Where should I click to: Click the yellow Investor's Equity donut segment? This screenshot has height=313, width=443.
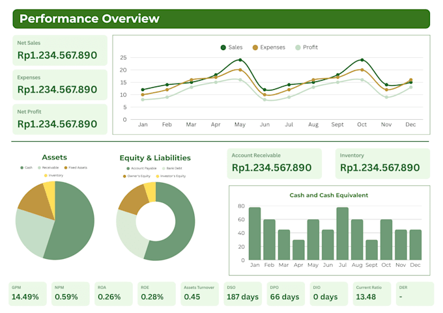150,191
